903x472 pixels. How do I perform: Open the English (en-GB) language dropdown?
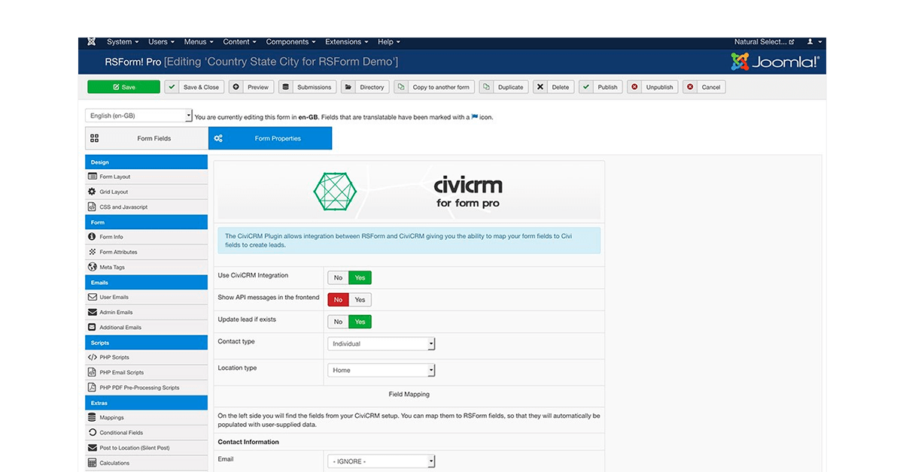[x=139, y=116]
